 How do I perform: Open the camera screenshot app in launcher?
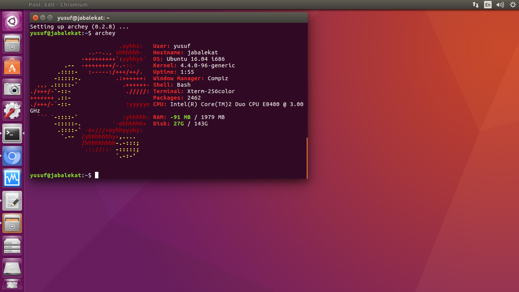pos(12,89)
